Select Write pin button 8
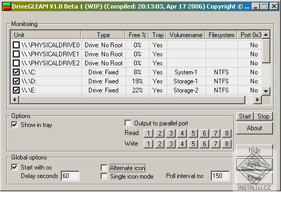 point(227,144)
